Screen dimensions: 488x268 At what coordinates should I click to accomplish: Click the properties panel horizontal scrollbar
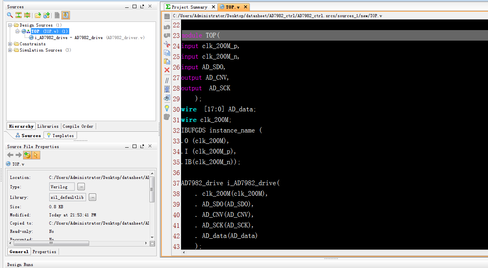pos(51,243)
